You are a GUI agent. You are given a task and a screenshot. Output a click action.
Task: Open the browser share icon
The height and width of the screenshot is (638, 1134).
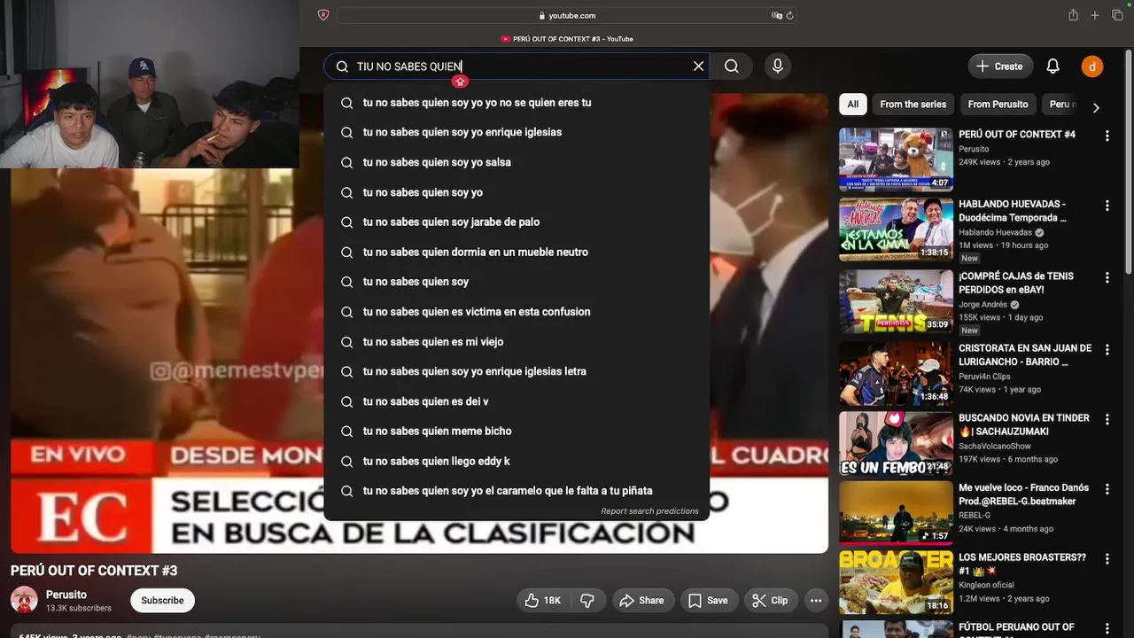[x=1073, y=15]
